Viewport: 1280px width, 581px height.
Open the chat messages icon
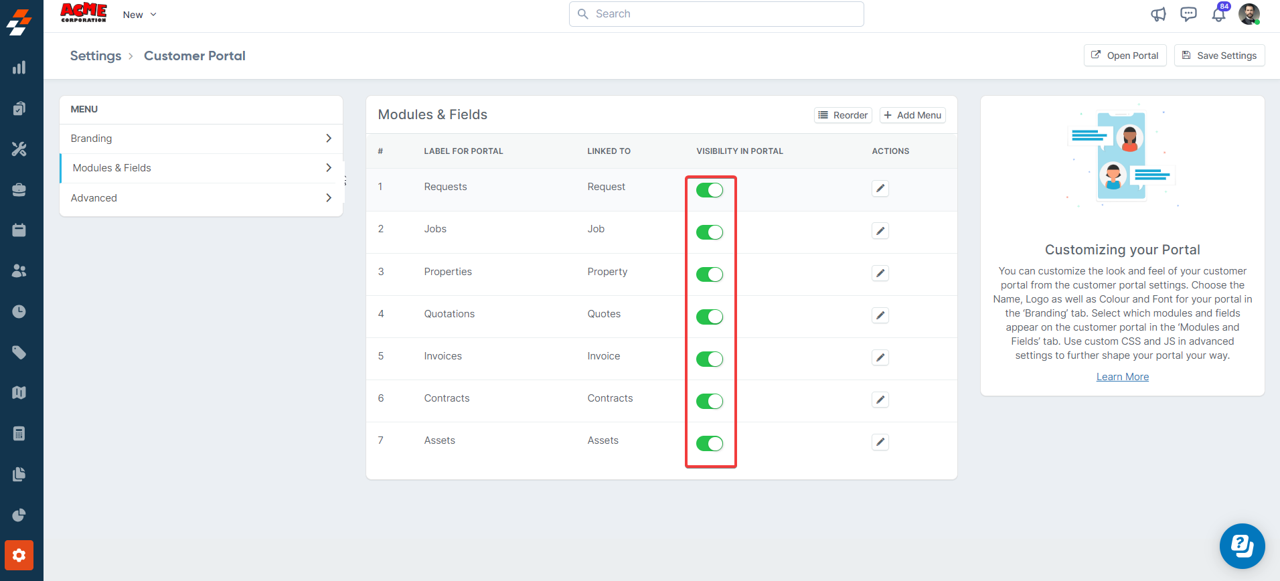pyautogui.click(x=1188, y=14)
